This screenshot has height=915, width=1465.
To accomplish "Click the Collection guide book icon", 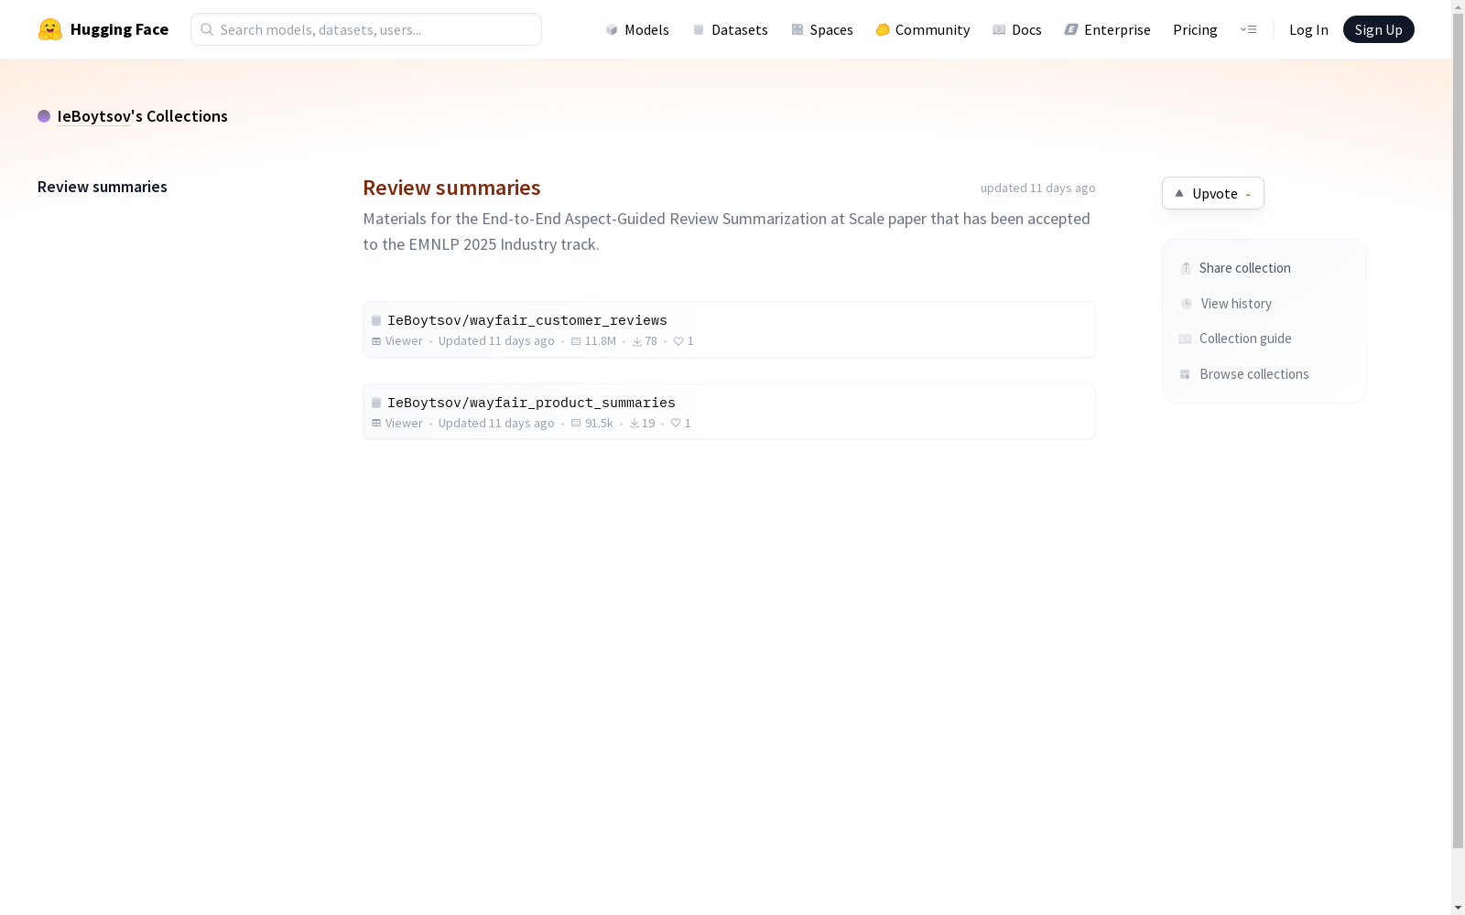I will 1185,339.
